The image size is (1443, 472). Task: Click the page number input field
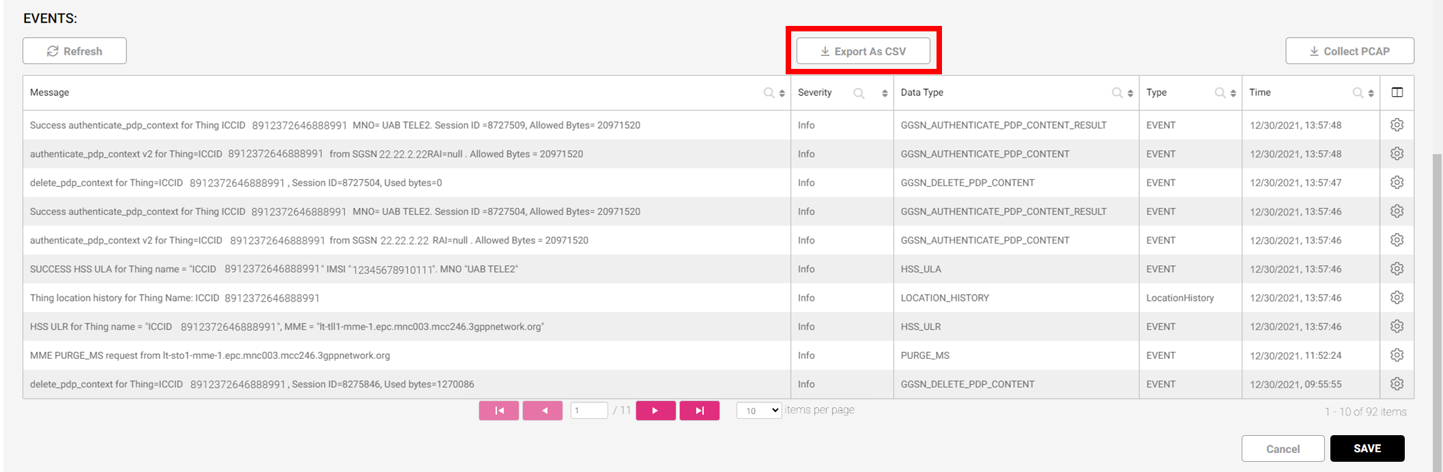click(x=589, y=411)
